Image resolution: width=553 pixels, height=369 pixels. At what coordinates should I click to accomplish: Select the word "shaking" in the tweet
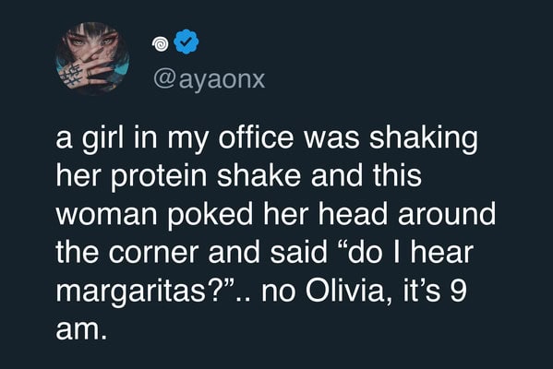point(424,139)
